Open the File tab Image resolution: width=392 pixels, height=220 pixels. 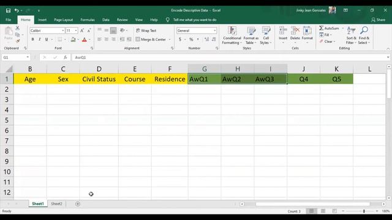coord(8,20)
